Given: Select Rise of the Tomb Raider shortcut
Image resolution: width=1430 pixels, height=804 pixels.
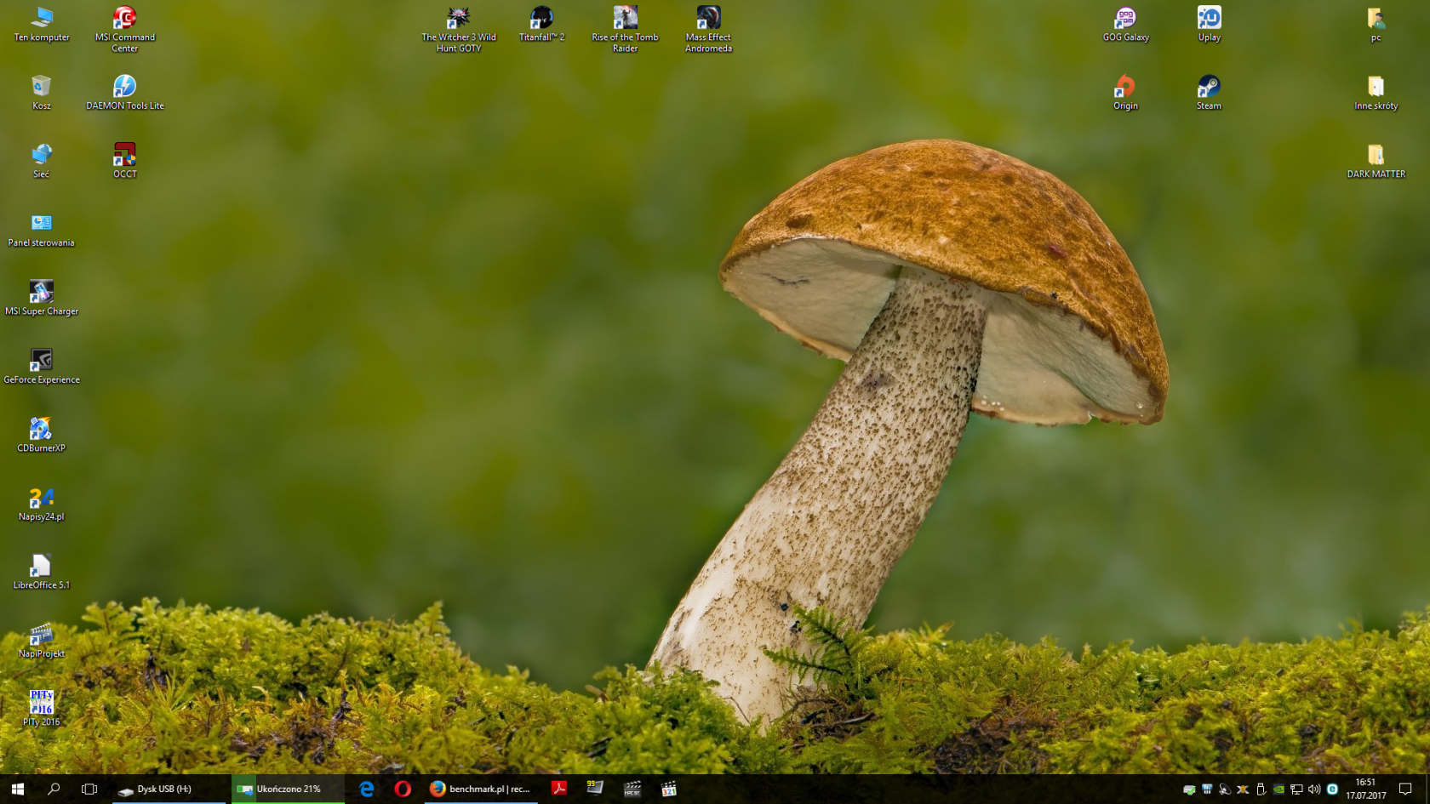Looking at the screenshot, I should click(x=626, y=29).
